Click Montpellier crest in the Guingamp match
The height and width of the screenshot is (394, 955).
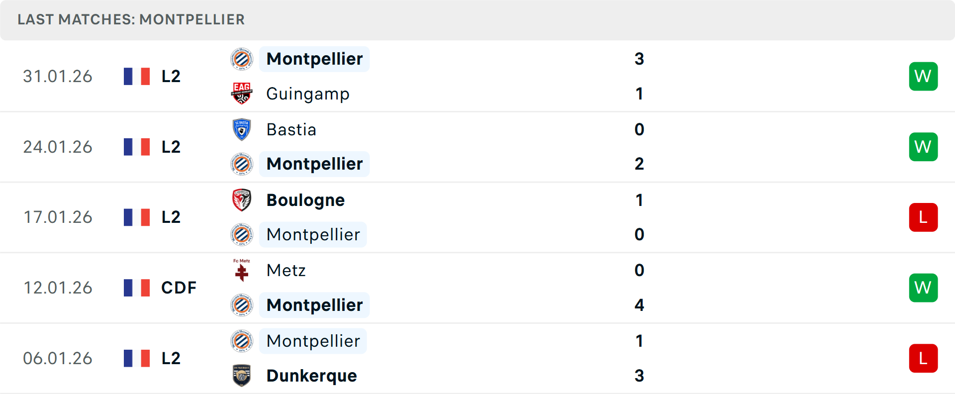point(242,59)
